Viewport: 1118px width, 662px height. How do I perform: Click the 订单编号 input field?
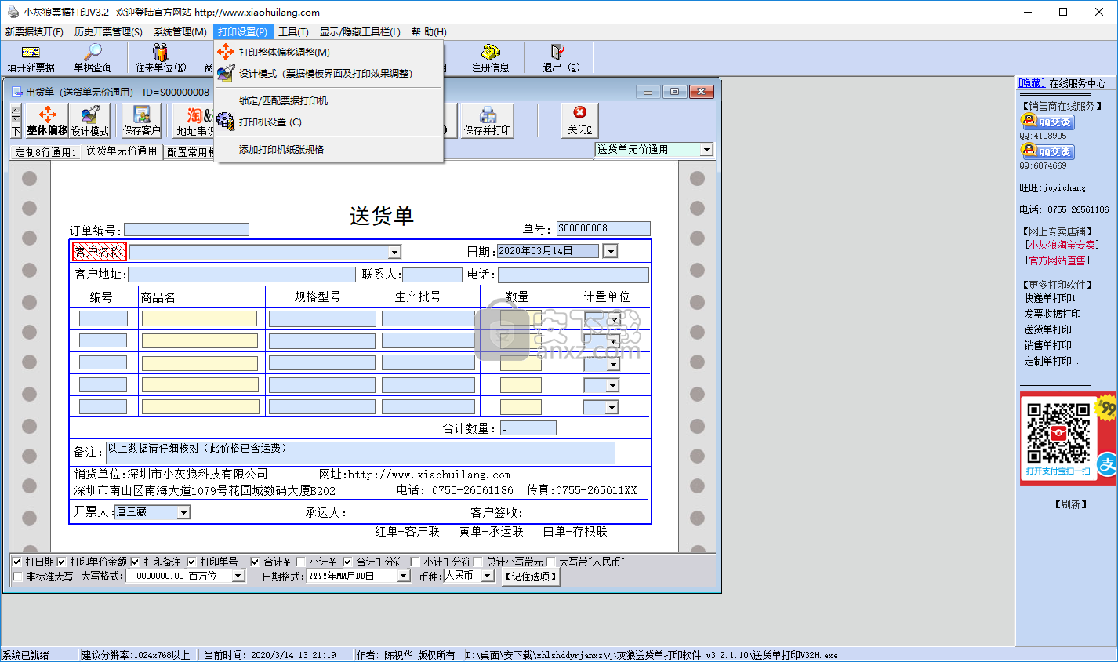[187, 230]
